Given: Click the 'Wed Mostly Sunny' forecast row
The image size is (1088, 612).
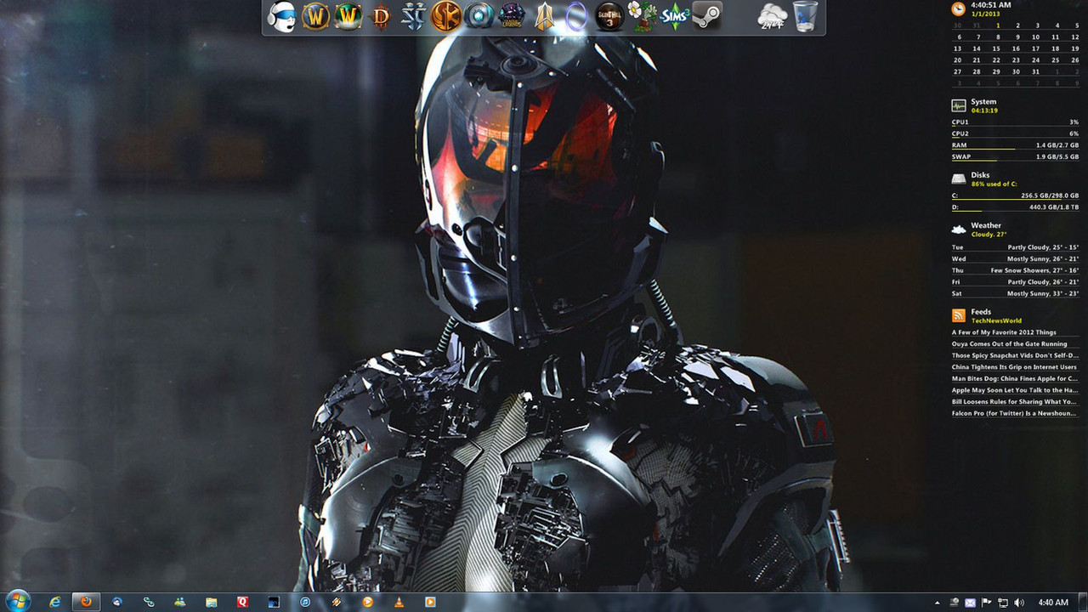Looking at the screenshot, I should [x=1015, y=258].
